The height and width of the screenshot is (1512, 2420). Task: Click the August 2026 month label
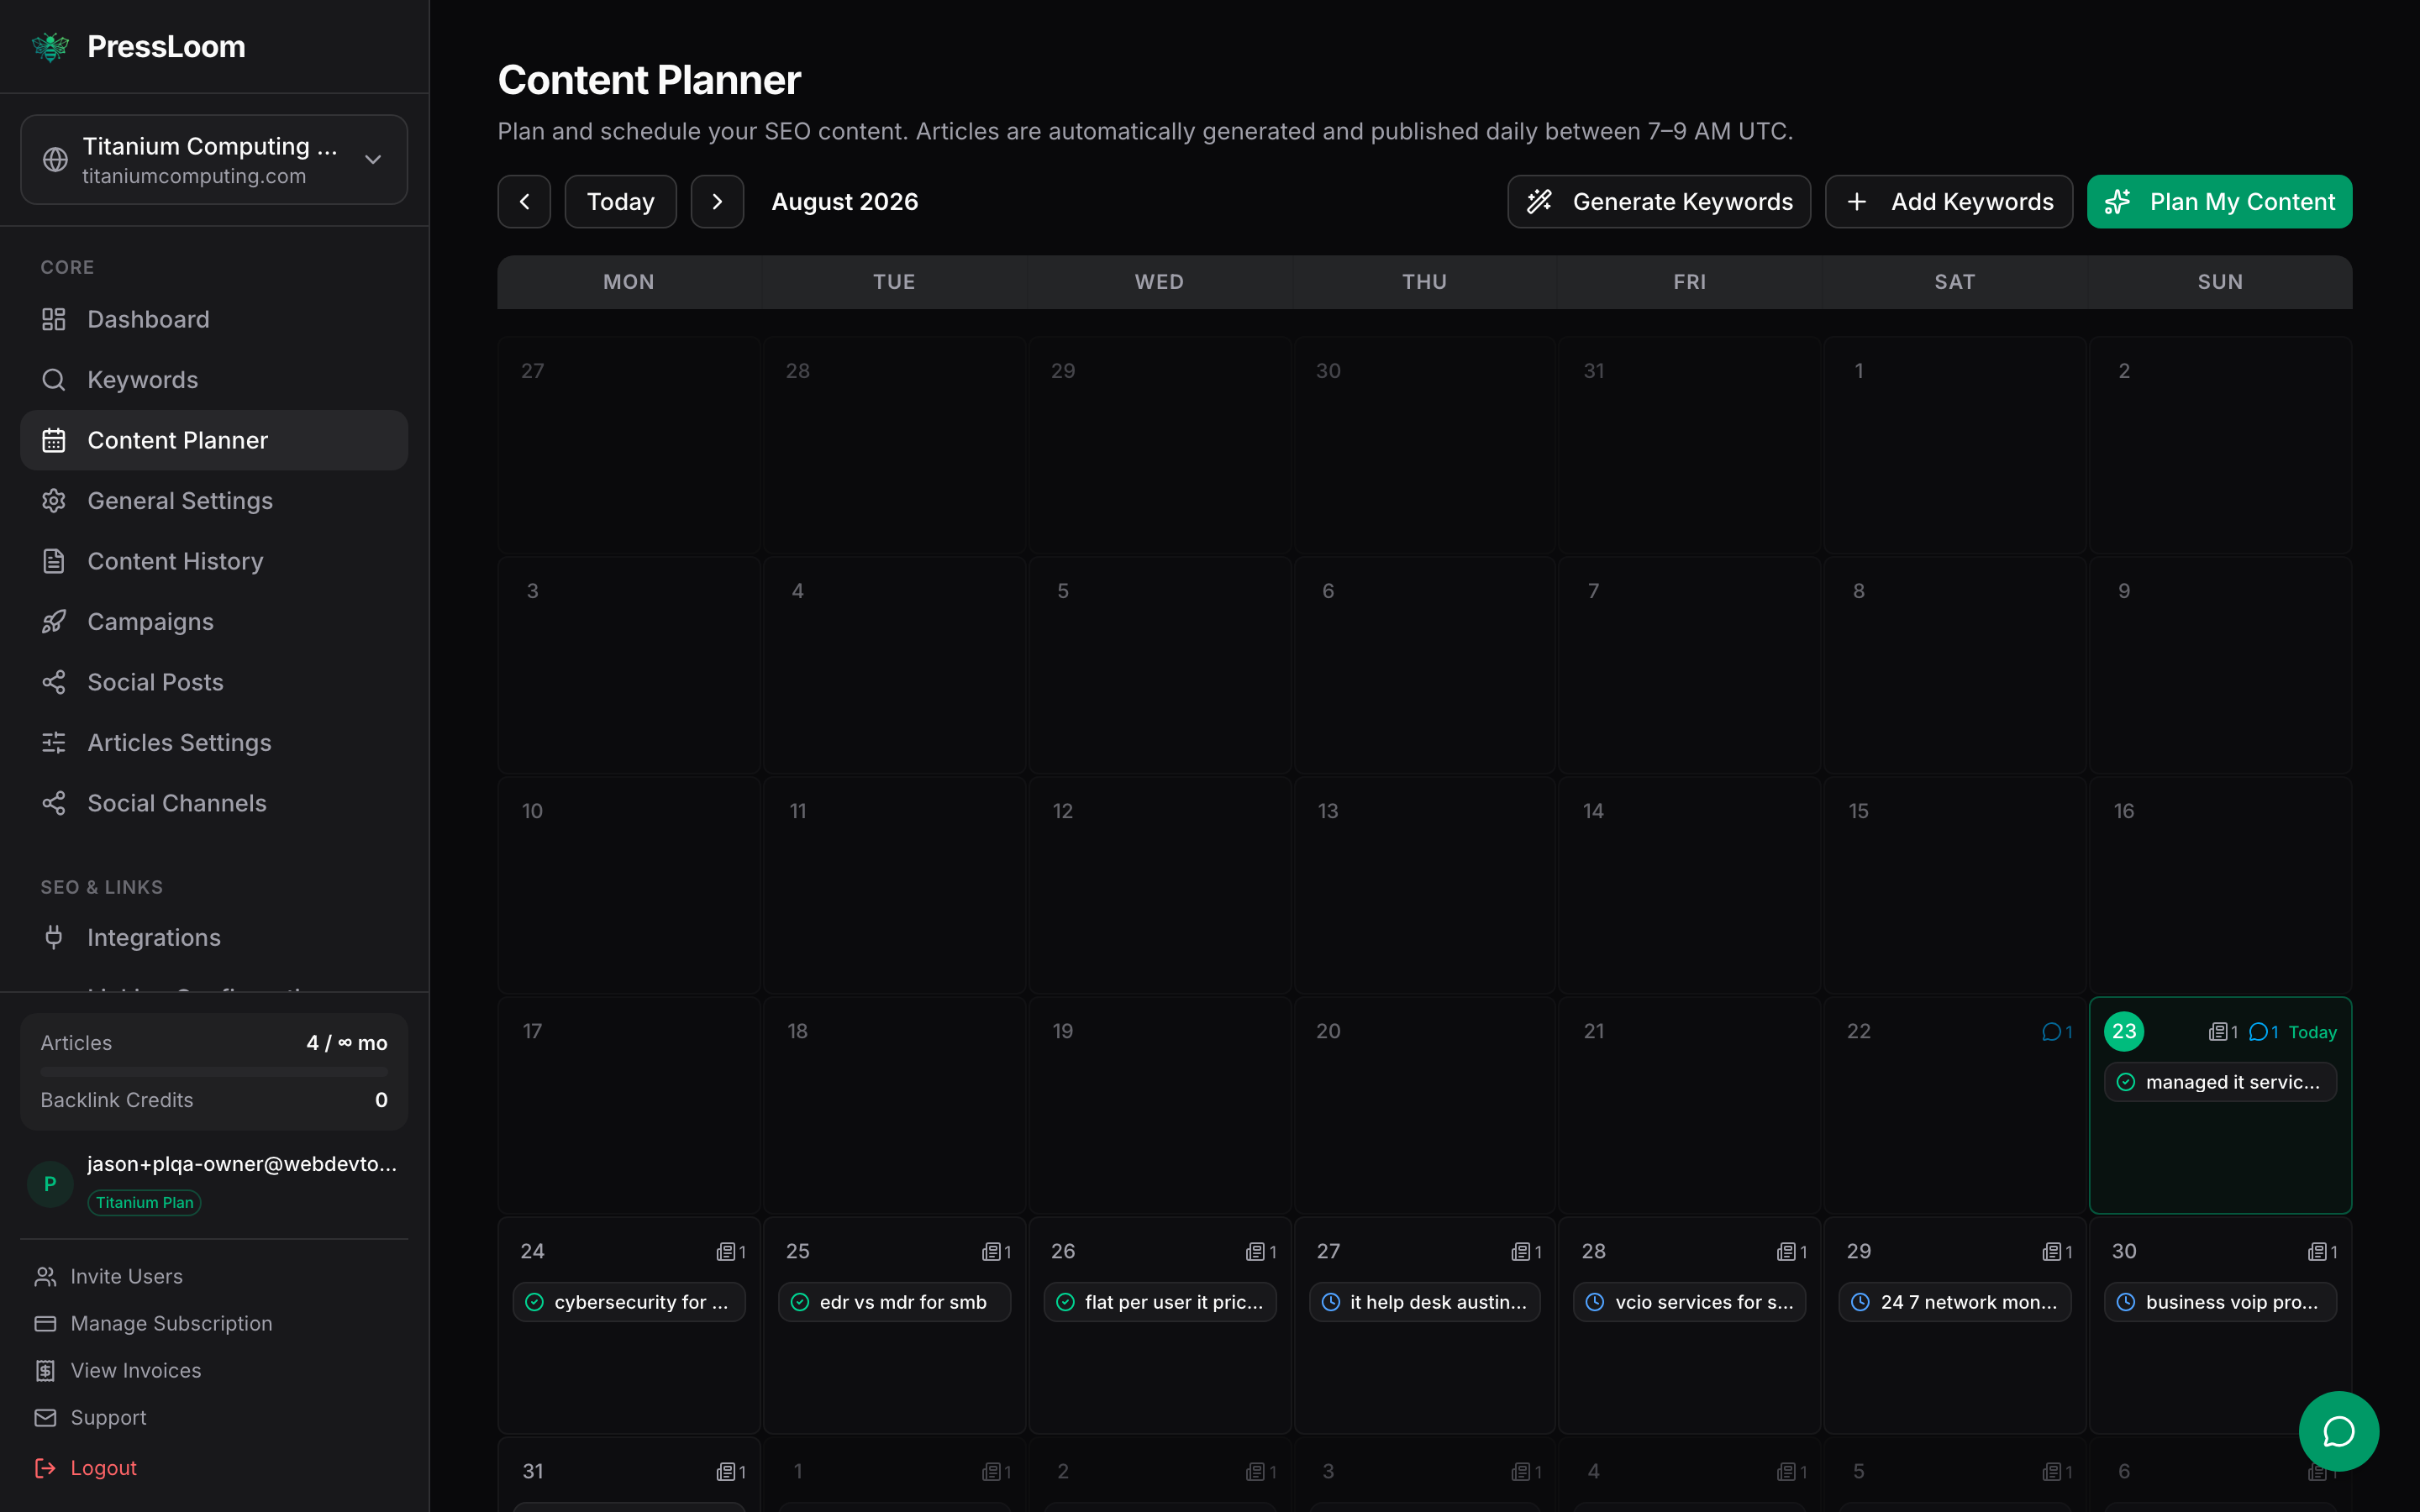click(845, 202)
